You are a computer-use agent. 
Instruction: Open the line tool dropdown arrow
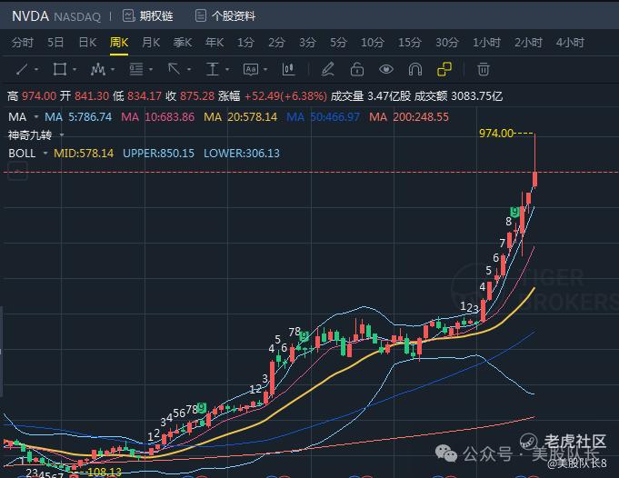tap(36, 69)
